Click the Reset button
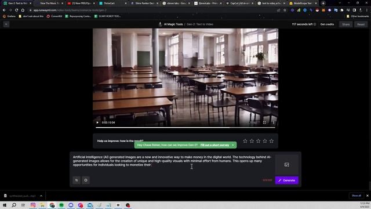371x209 pixels. click(361, 24)
